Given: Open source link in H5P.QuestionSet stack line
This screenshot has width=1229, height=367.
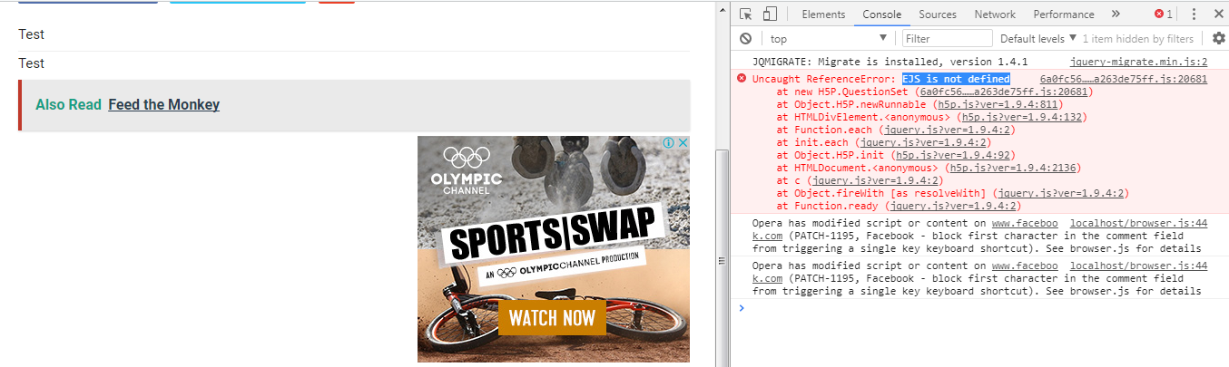Looking at the screenshot, I should click(1003, 92).
